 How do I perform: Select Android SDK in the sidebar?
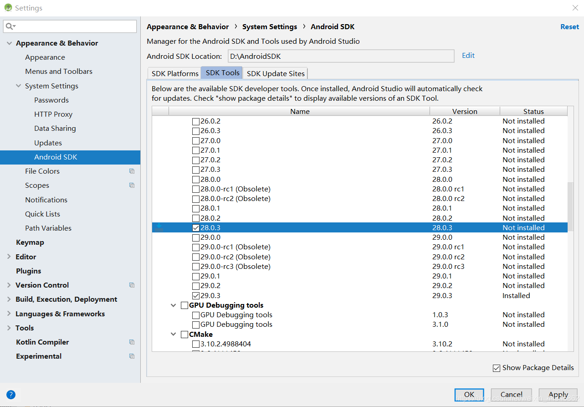70,157
